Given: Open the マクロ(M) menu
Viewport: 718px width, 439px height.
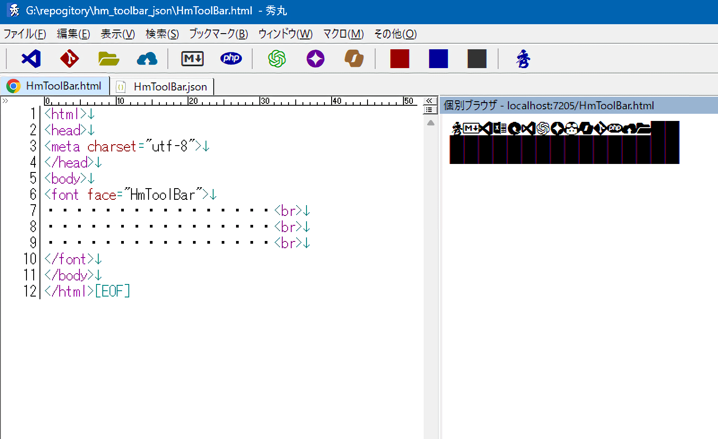Looking at the screenshot, I should 343,34.
